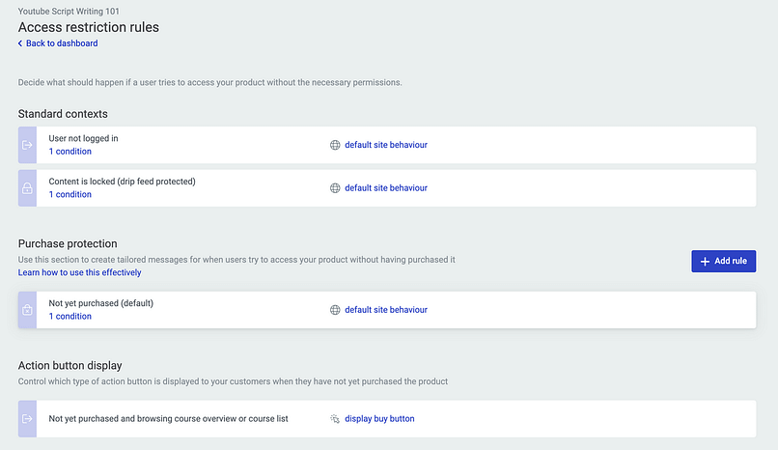Image resolution: width=778 pixels, height=450 pixels.
Task: Click the arrow icon on the Action button display row
Action: click(x=27, y=419)
